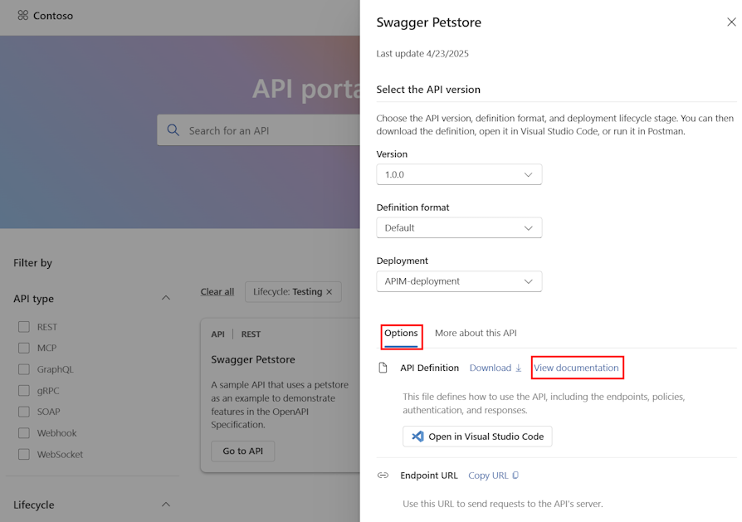Click the copy icon beside Copy URL

click(x=516, y=475)
